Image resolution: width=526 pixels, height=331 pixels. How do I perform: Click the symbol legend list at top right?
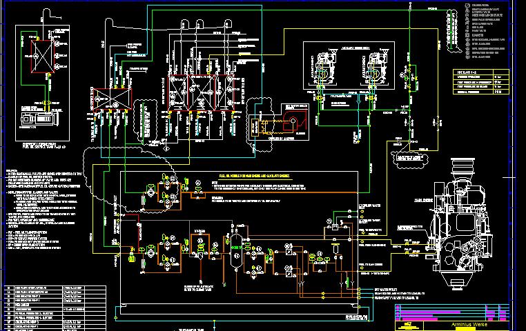(x=485, y=31)
